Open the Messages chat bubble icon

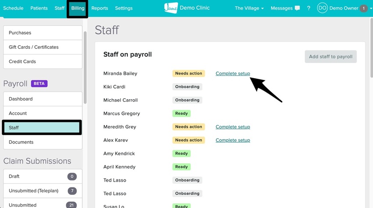(x=298, y=8)
